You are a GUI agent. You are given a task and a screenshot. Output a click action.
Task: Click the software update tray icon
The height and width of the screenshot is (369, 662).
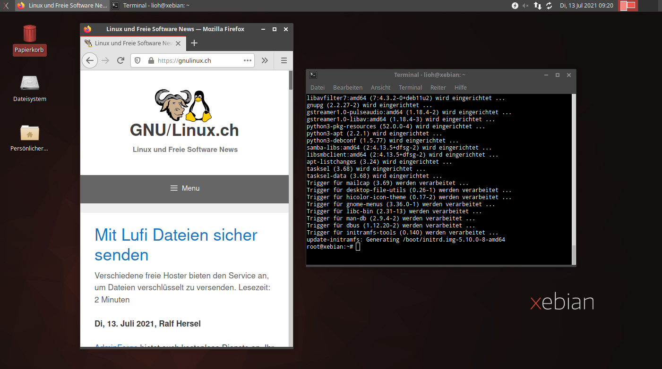[x=549, y=6]
